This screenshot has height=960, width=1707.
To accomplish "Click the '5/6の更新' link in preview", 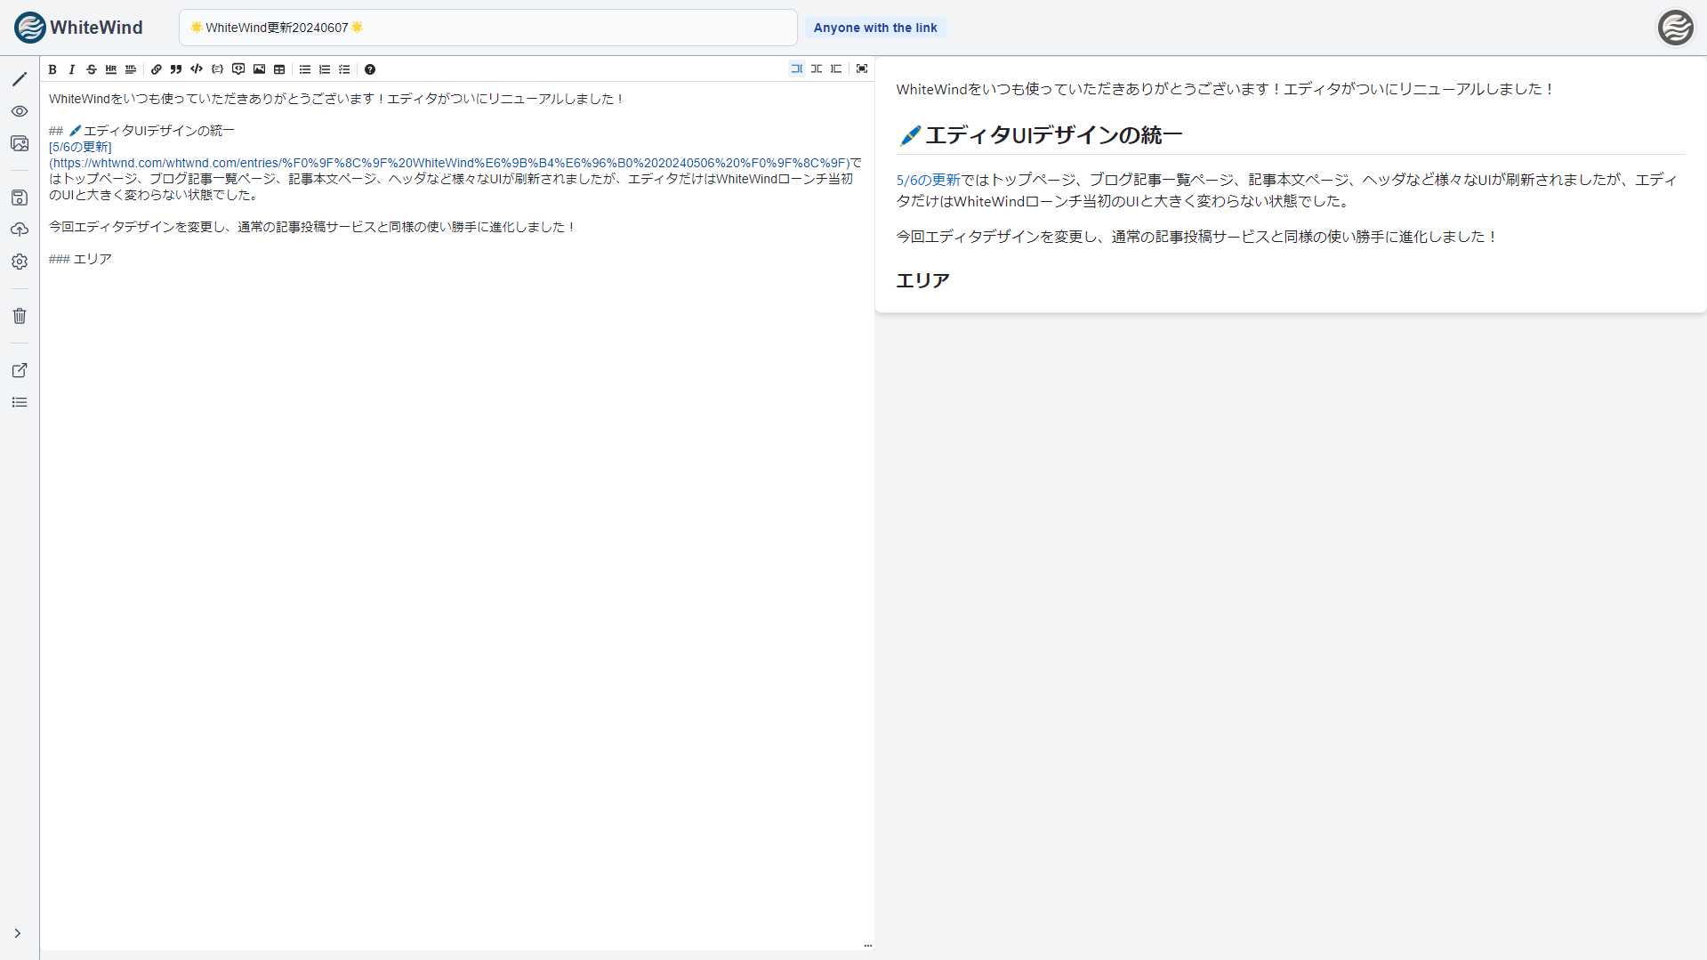I will (928, 180).
